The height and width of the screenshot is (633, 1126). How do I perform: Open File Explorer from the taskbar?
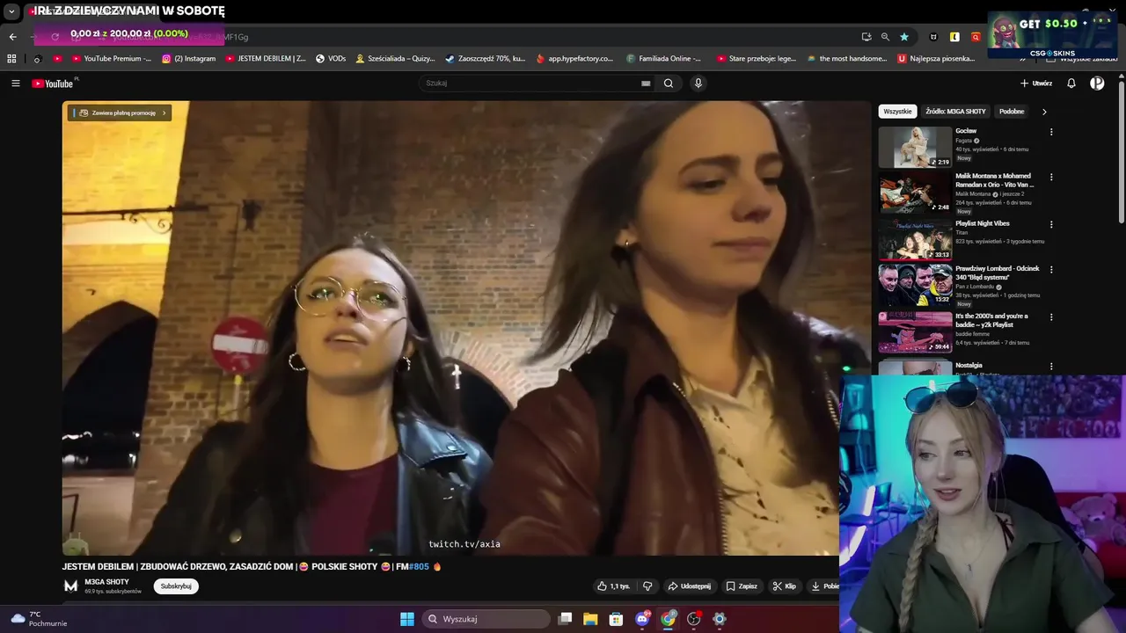point(590,619)
